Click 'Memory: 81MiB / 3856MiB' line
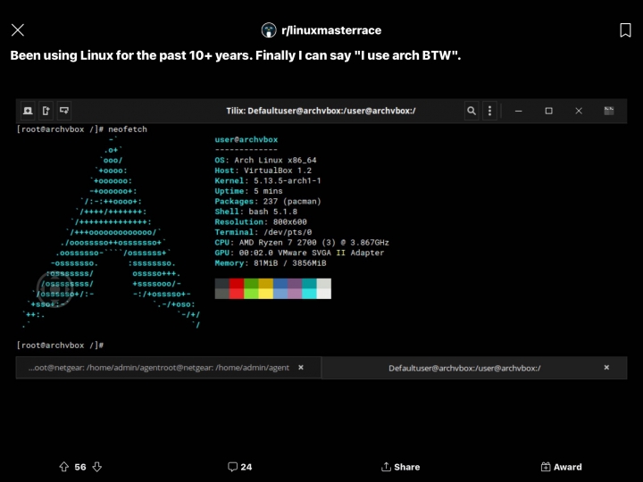 (271, 263)
